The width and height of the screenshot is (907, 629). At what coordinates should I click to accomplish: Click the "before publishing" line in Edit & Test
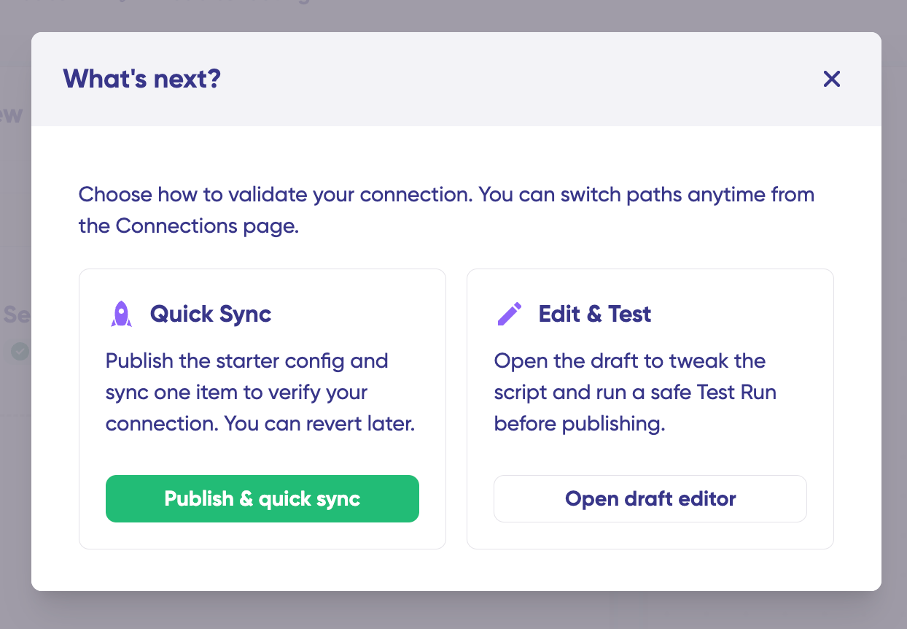(580, 424)
